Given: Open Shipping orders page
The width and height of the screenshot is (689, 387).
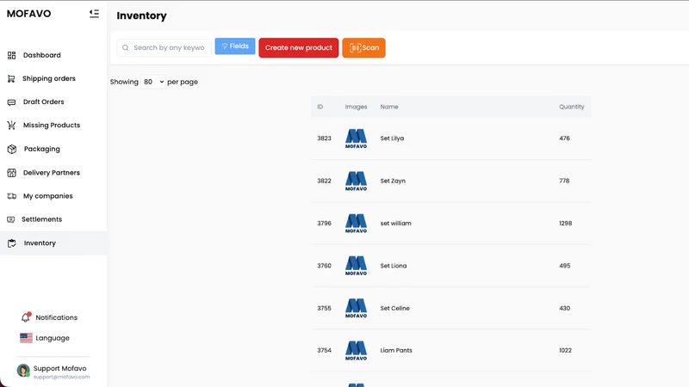Looking at the screenshot, I should (x=49, y=78).
